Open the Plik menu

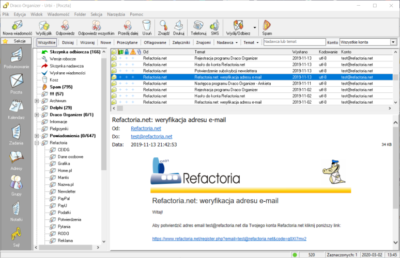pos(6,14)
